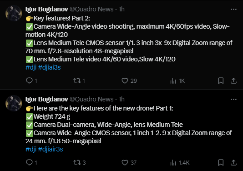
Task: Open Igor Bogdanov's name on the Part 2 tweet
Action: (47, 9)
